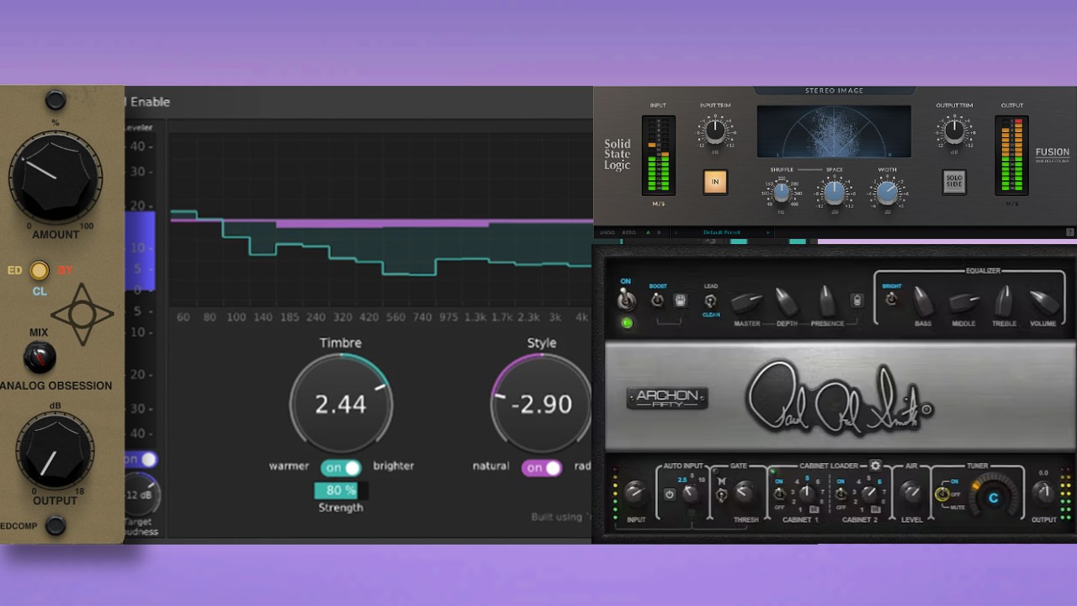Toggle the leveller on switch
This screenshot has width=1077, height=606.
pyautogui.click(x=141, y=460)
